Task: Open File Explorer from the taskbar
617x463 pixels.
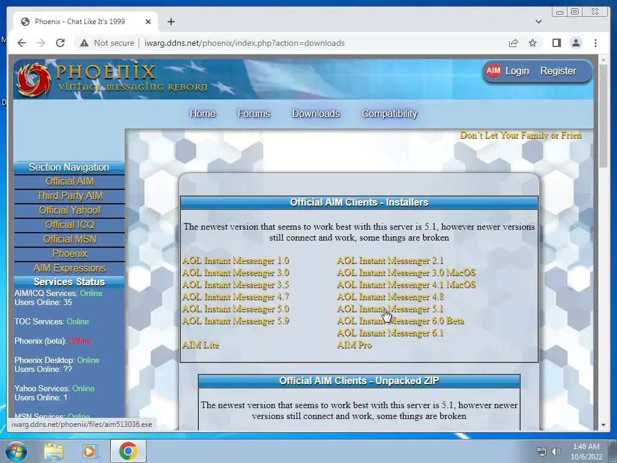Action: click(x=54, y=452)
